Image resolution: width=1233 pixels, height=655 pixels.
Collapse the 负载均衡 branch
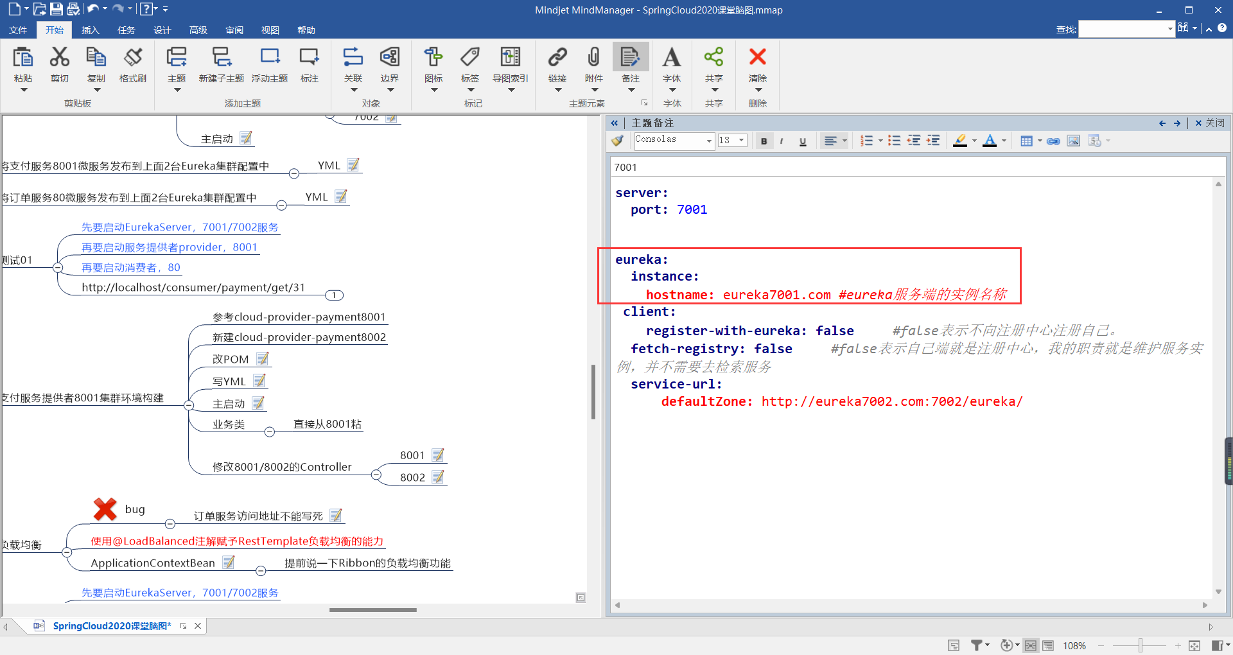[x=67, y=552]
